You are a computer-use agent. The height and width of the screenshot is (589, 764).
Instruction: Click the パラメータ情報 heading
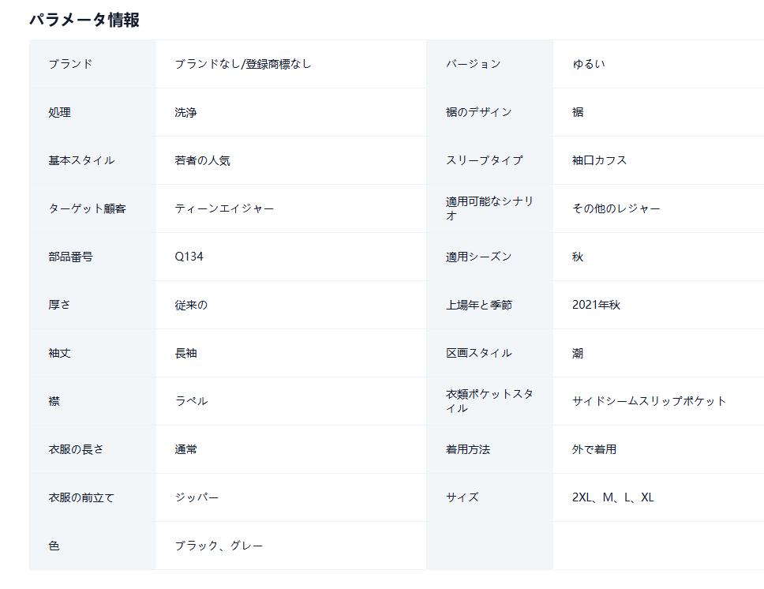click(x=84, y=20)
